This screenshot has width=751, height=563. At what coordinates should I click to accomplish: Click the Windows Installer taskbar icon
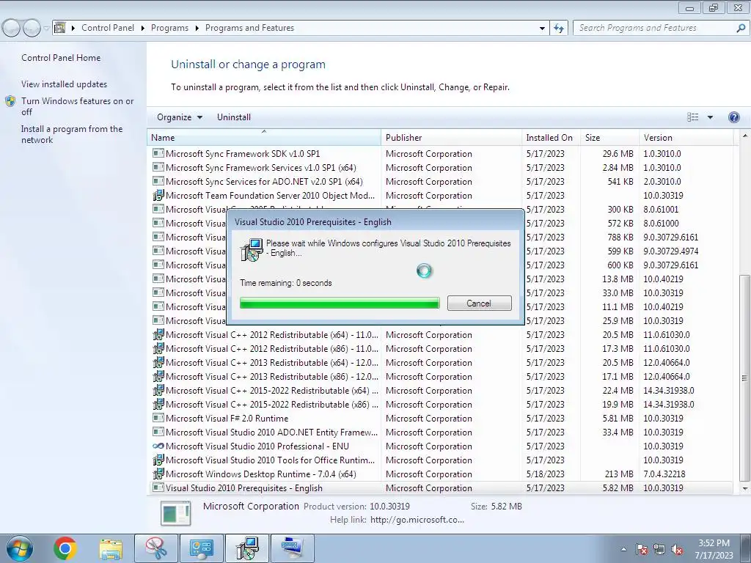click(x=247, y=548)
